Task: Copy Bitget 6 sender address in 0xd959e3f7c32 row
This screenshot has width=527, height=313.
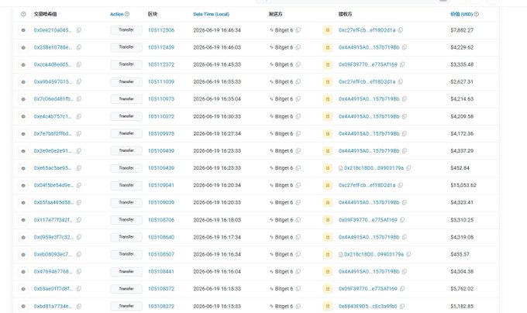Action: tap(298, 237)
